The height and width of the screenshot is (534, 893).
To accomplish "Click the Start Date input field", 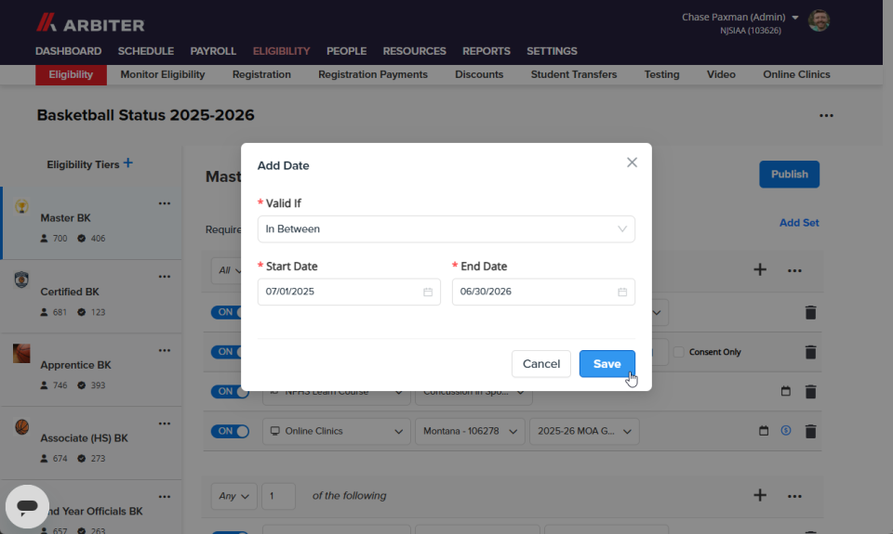I will pos(349,292).
